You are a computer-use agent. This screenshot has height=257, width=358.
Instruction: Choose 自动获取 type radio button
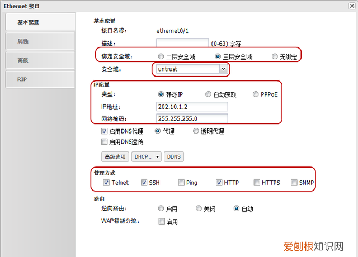[x=208, y=94]
